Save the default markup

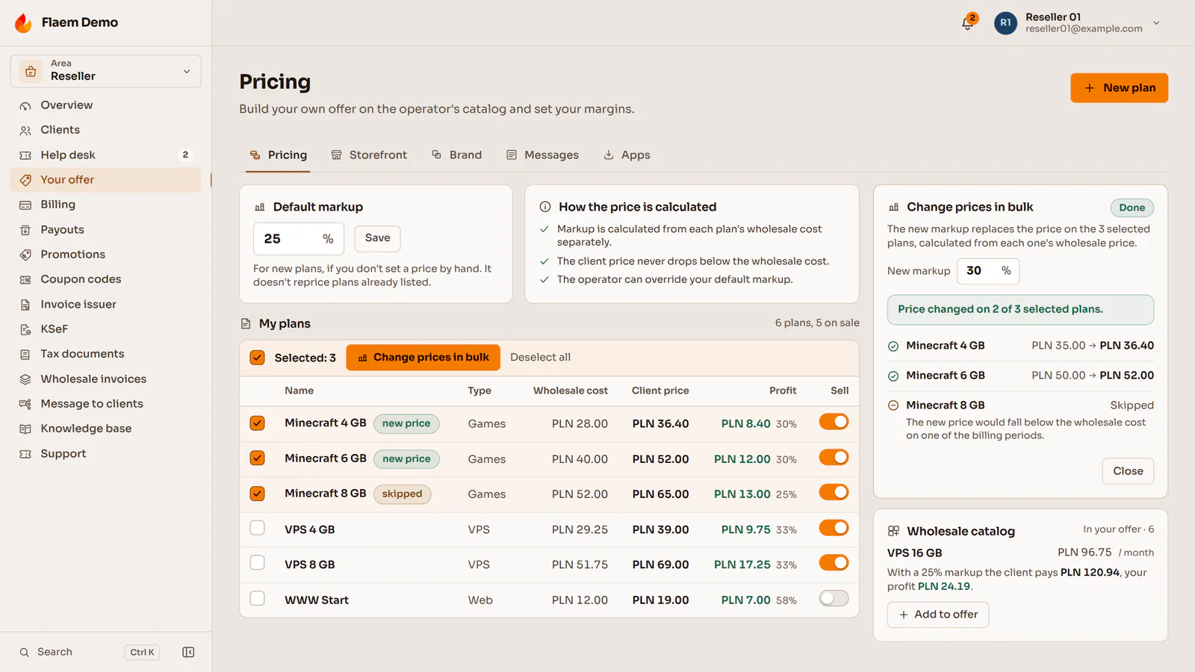[x=377, y=238]
